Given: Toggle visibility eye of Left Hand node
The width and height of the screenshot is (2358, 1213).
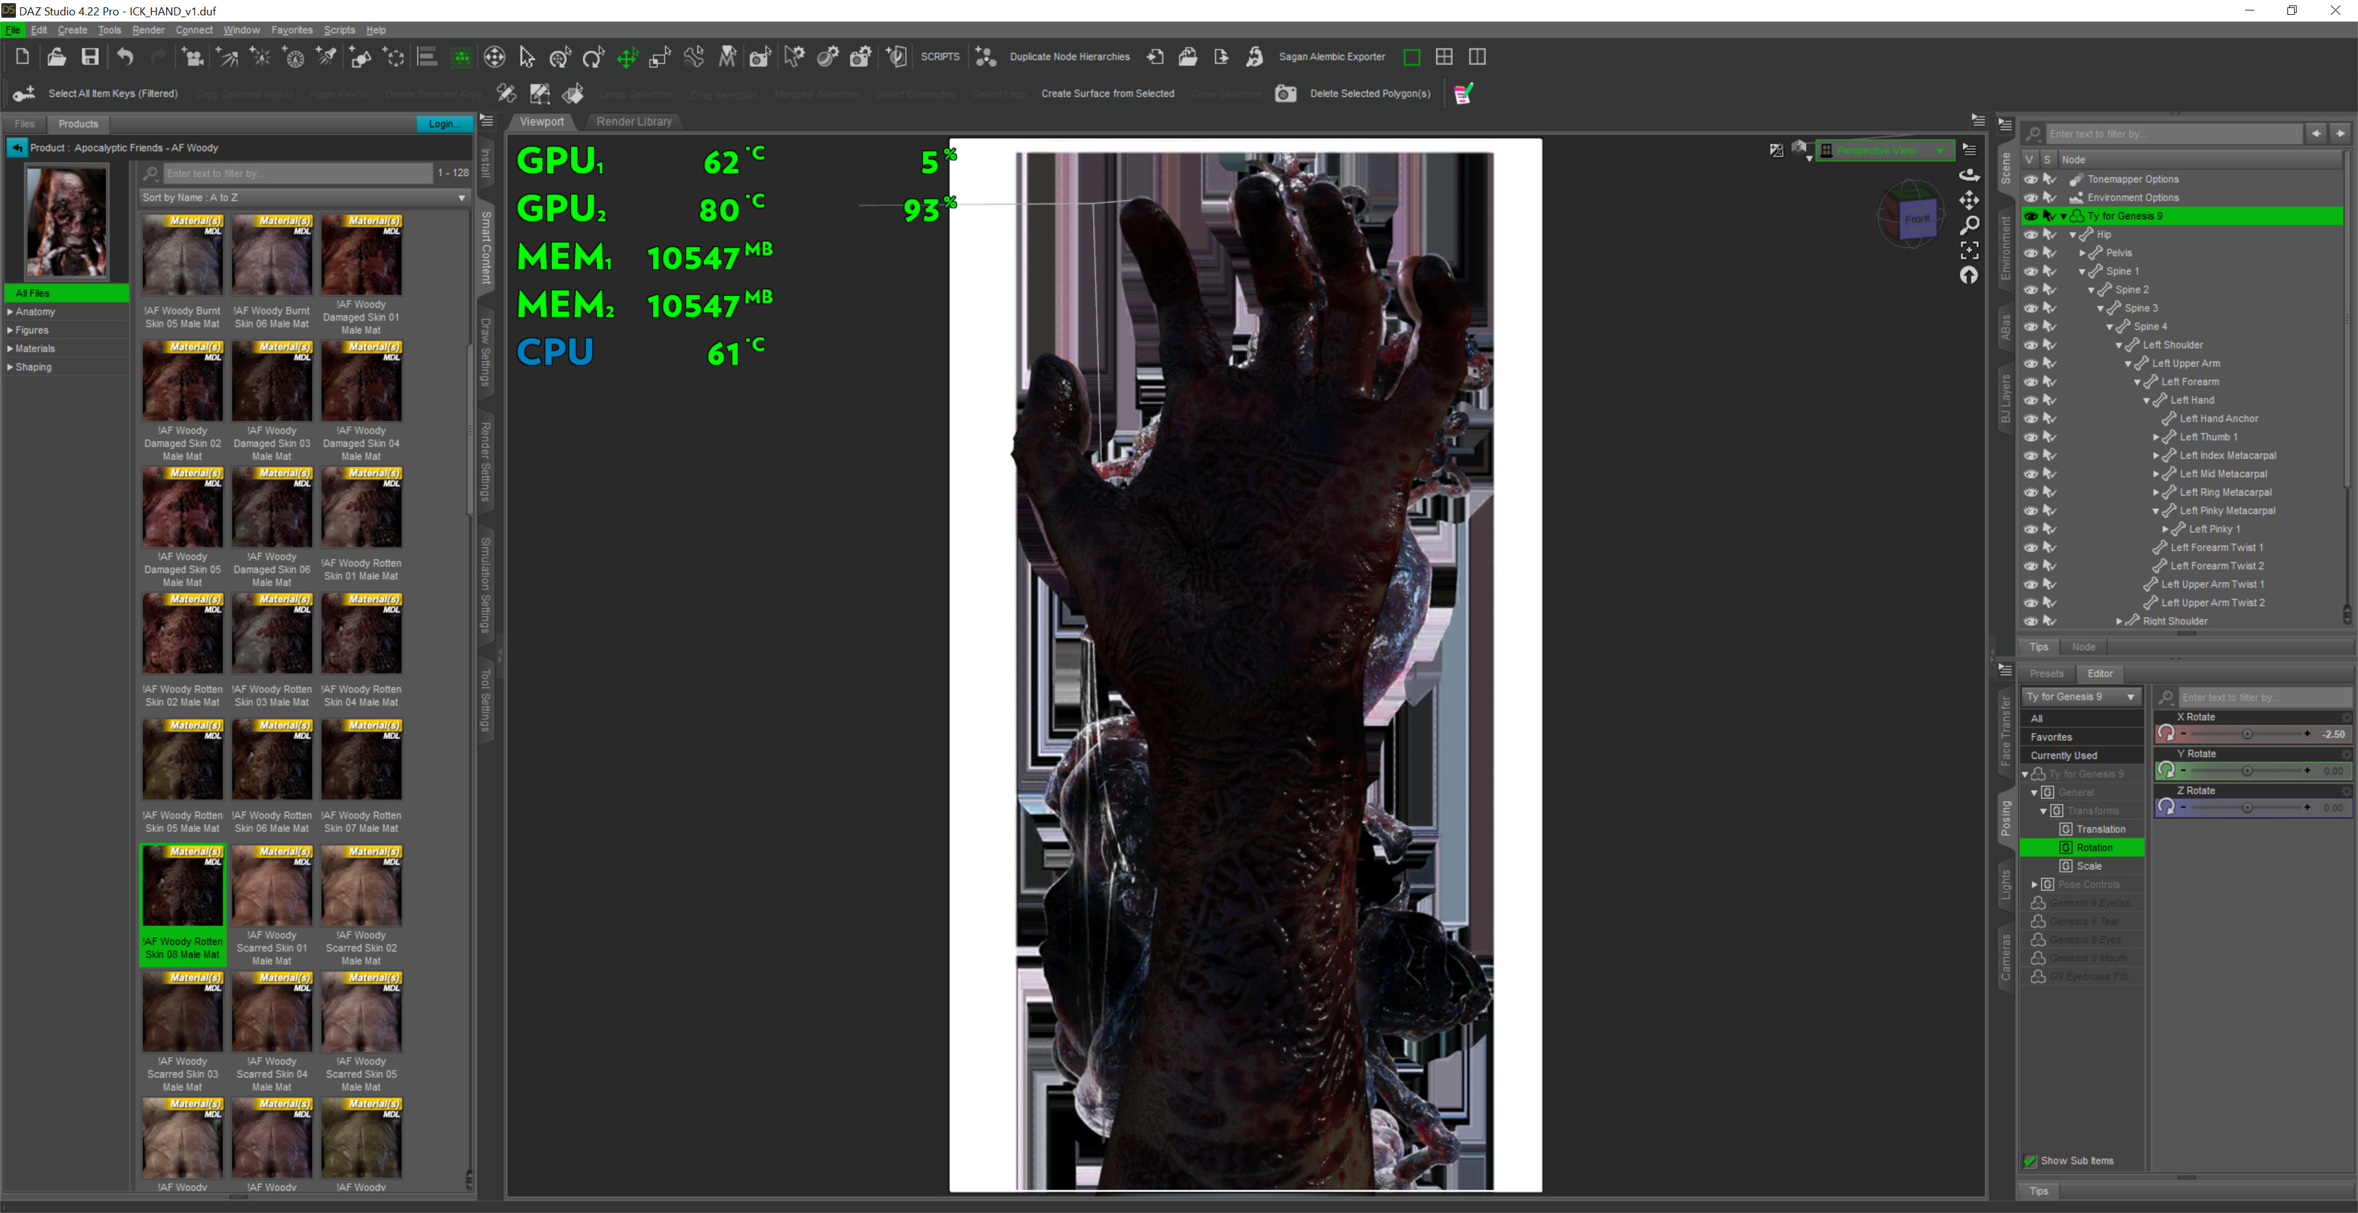Looking at the screenshot, I should point(2030,400).
